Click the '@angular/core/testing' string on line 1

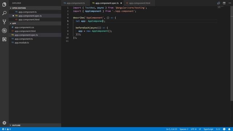click(130, 8)
